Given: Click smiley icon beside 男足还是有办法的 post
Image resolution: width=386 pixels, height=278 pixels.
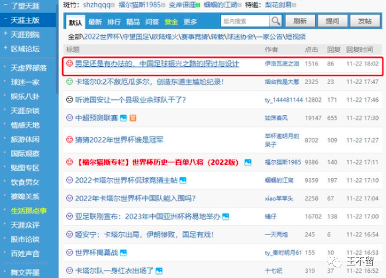Looking at the screenshot, I should (x=70, y=64).
